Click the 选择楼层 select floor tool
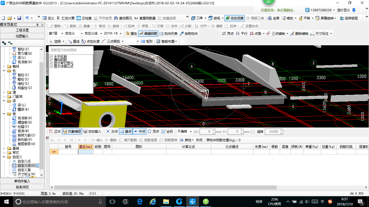This screenshot has width=369, height=207. [x=349, y=18]
